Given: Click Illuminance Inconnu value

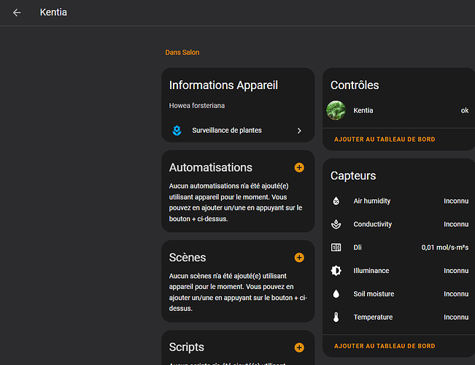Looking at the screenshot, I should (x=456, y=271).
